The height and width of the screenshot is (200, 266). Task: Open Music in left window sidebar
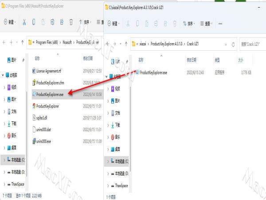[x=12, y=136]
